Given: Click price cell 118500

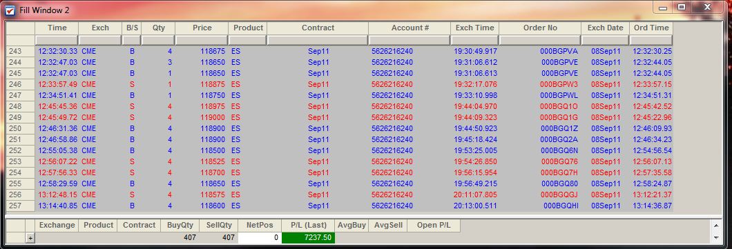Looking at the screenshot, I should pos(213,150).
